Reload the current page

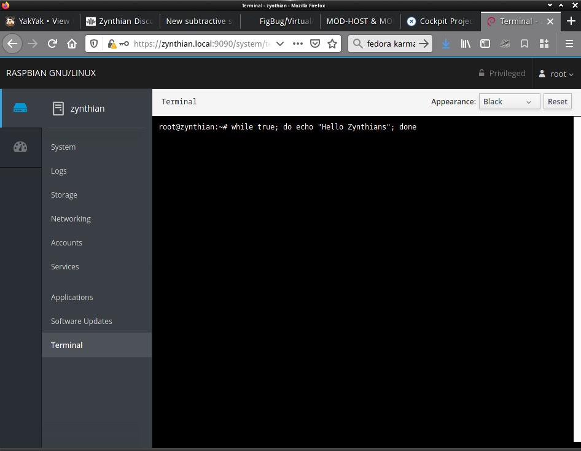pos(52,44)
